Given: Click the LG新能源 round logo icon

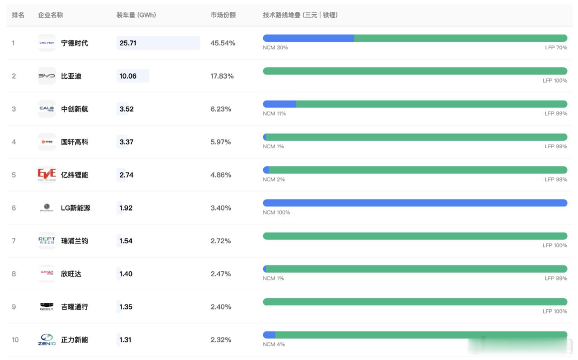Looking at the screenshot, I should point(47,208).
